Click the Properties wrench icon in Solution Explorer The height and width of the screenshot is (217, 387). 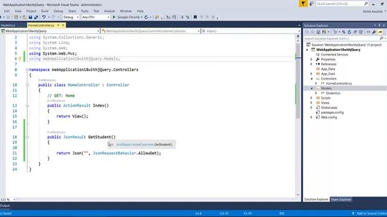pos(374,32)
